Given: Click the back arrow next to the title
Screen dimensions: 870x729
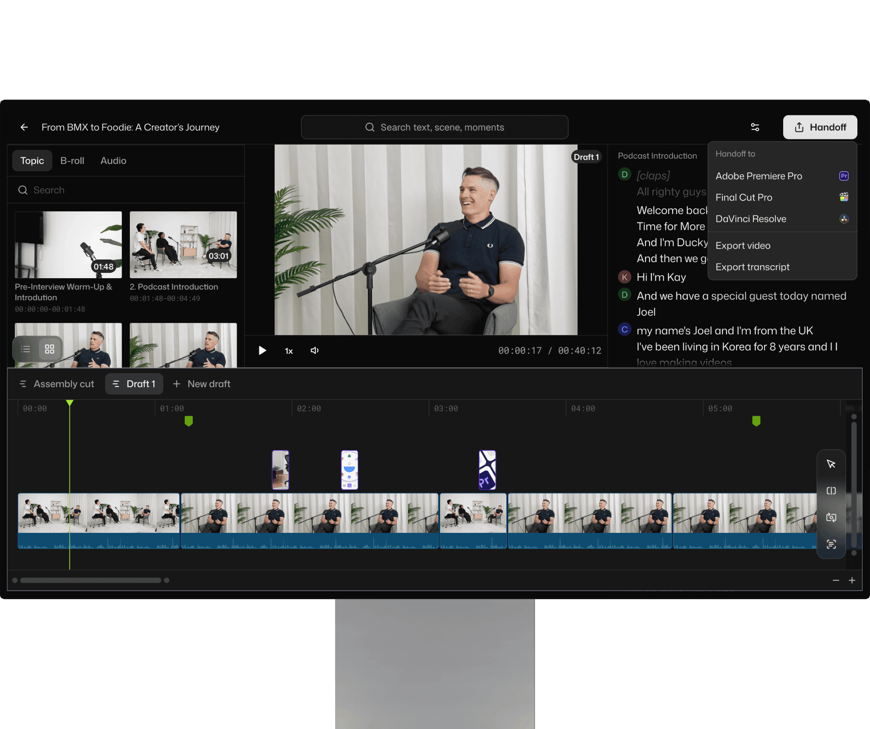Looking at the screenshot, I should [x=24, y=127].
